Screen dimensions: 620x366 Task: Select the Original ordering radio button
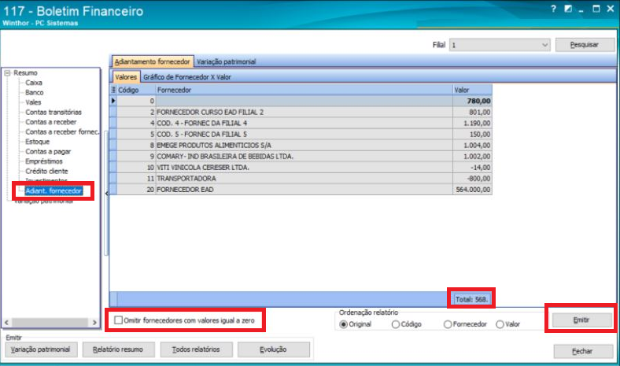pos(343,324)
